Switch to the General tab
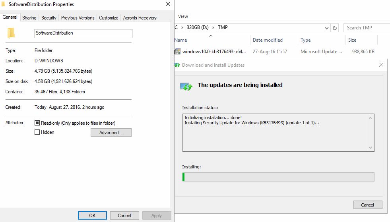The height and width of the screenshot is (222, 390). (10, 17)
